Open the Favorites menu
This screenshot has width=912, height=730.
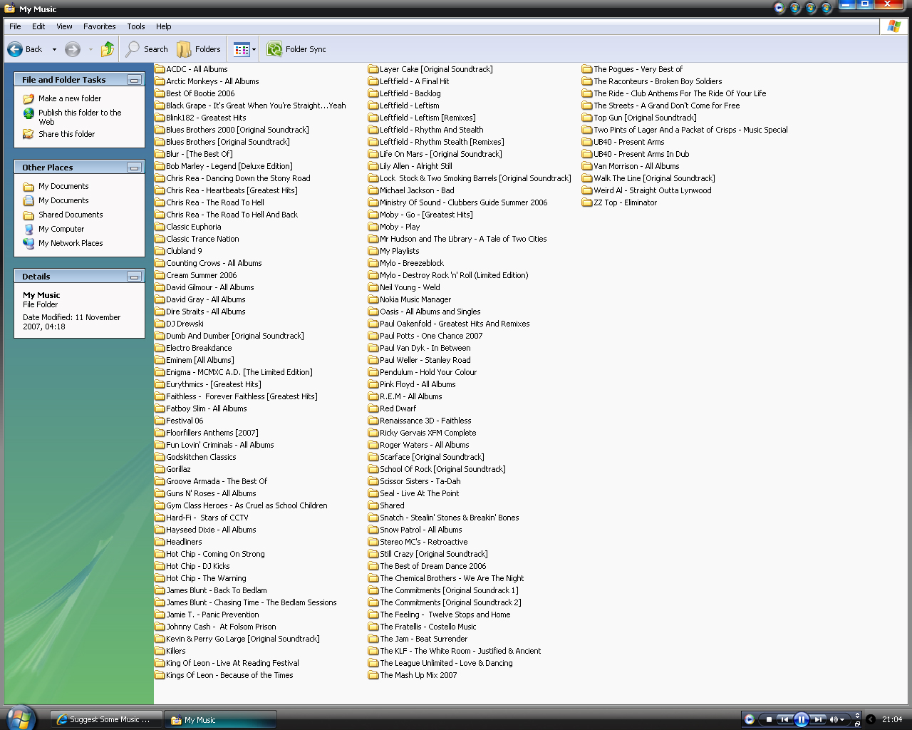point(100,26)
